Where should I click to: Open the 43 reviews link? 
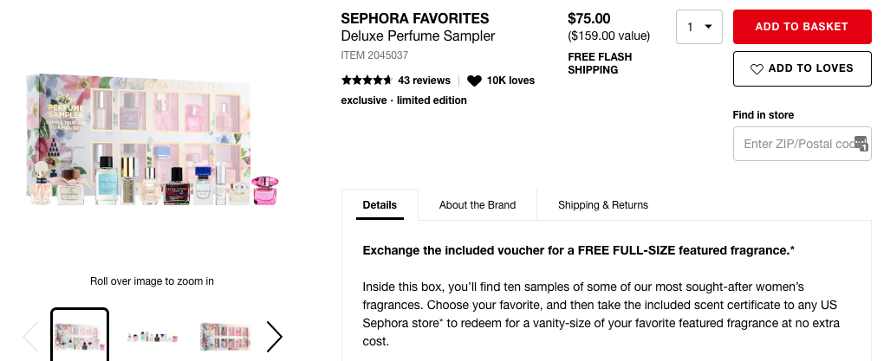pyautogui.click(x=424, y=81)
